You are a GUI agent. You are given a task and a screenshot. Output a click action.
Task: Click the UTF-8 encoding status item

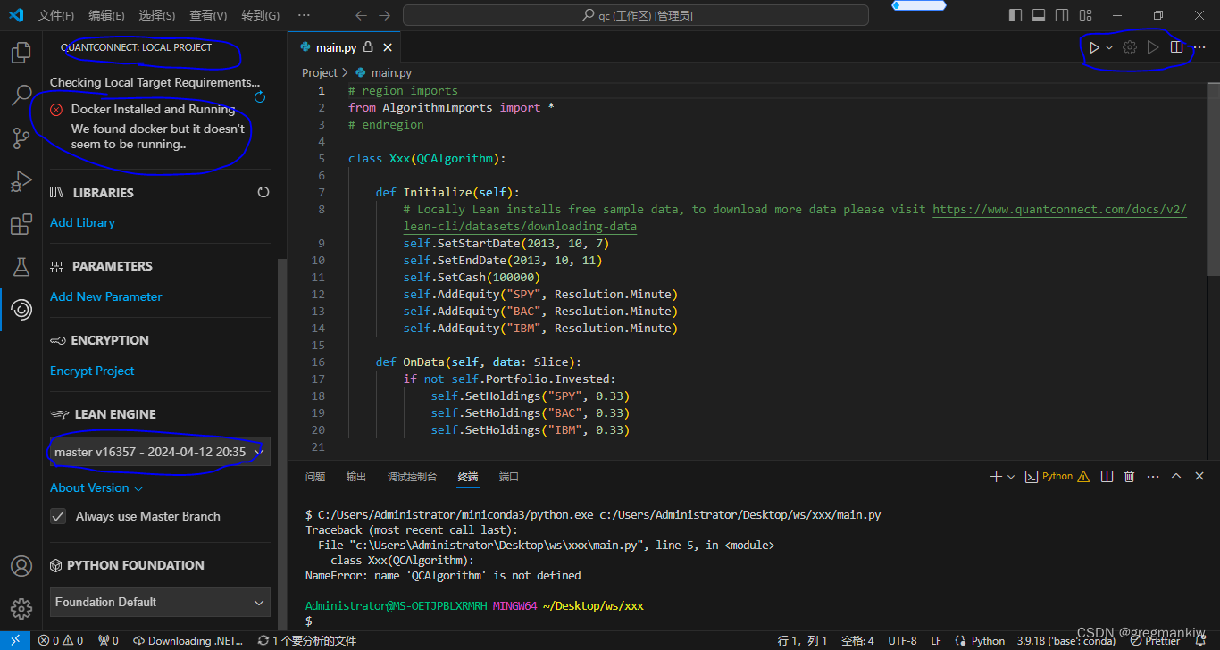coord(902,640)
